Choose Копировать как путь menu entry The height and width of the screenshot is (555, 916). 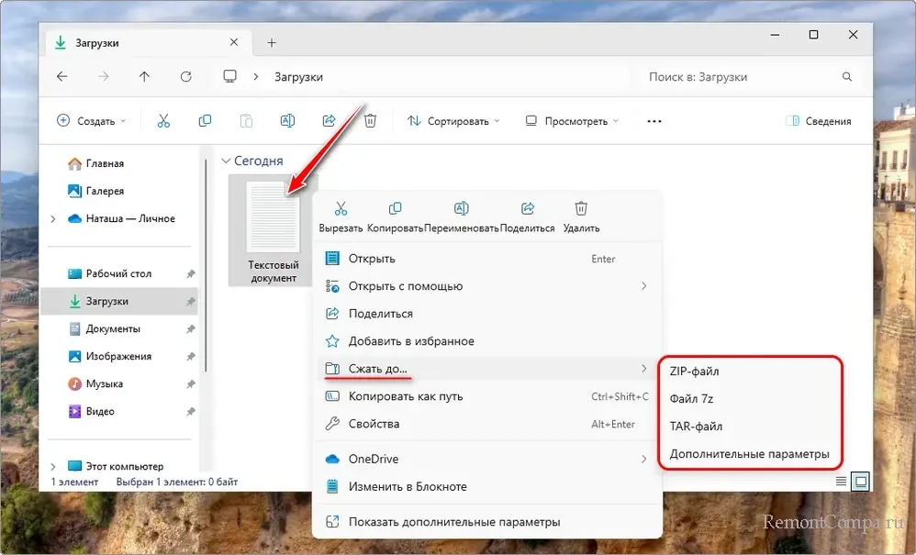pos(406,396)
